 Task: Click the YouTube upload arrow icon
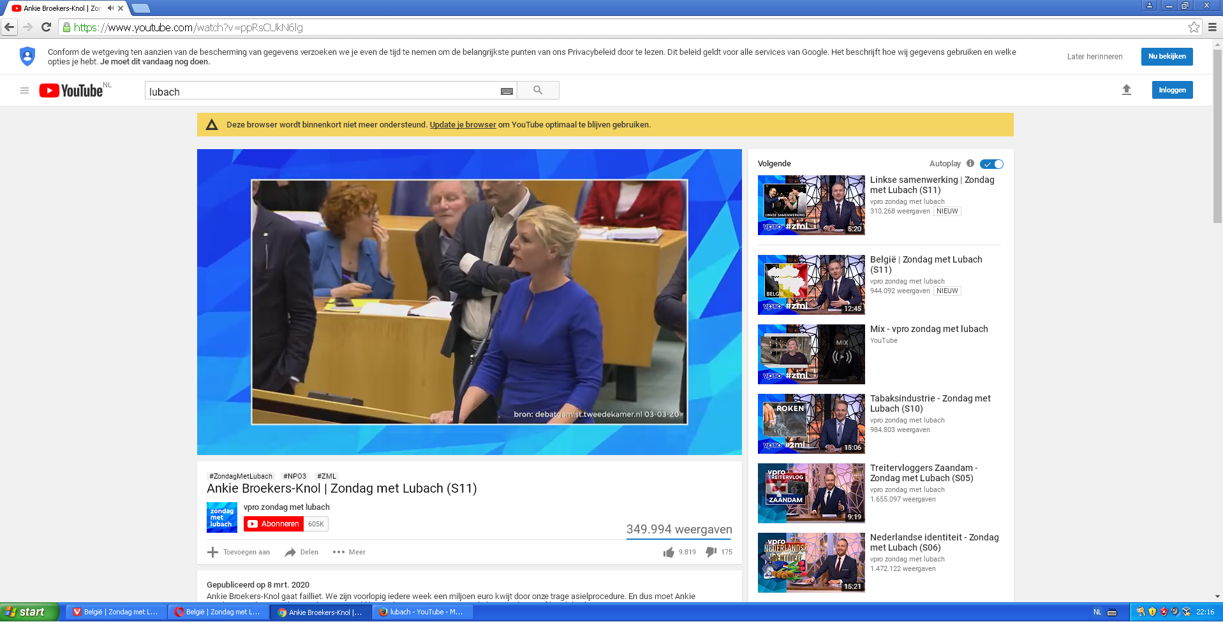(1127, 90)
